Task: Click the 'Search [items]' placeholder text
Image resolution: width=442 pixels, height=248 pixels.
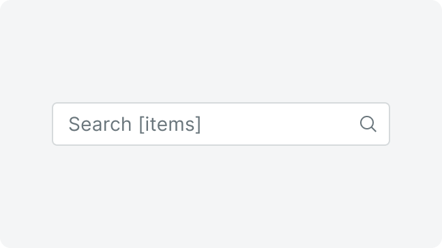Action: pyautogui.click(x=135, y=124)
